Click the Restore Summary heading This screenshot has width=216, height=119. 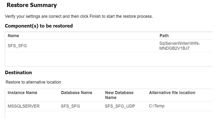(x=32, y=5)
